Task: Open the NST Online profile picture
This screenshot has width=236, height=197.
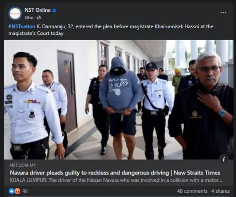Action: (x=15, y=14)
